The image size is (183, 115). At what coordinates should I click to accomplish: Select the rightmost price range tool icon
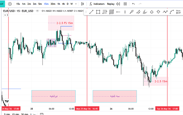click(x=178, y=12)
